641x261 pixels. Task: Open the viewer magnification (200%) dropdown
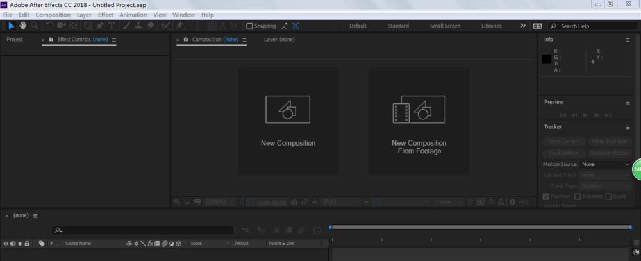tap(219, 202)
